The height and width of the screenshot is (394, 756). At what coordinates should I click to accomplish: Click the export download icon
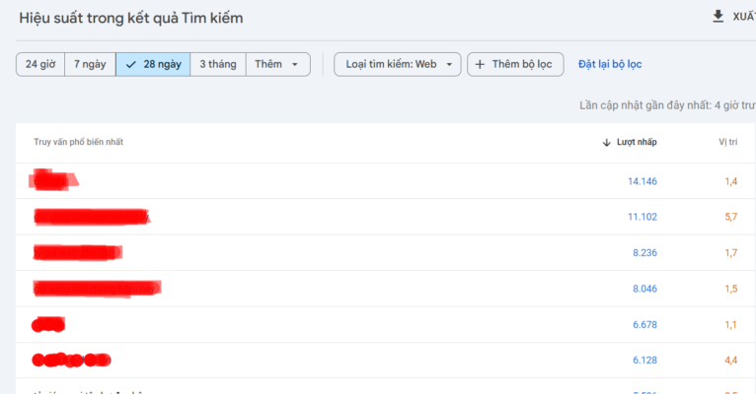pyautogui.click(x=718, y=16)
